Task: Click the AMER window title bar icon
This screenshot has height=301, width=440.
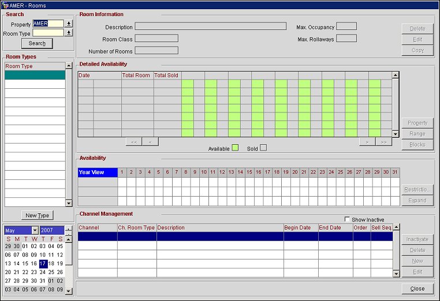Action: coord(5,5)
